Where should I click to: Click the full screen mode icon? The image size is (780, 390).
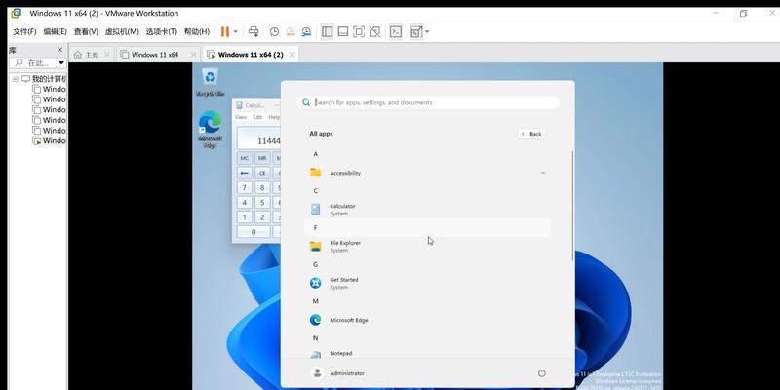359,32
